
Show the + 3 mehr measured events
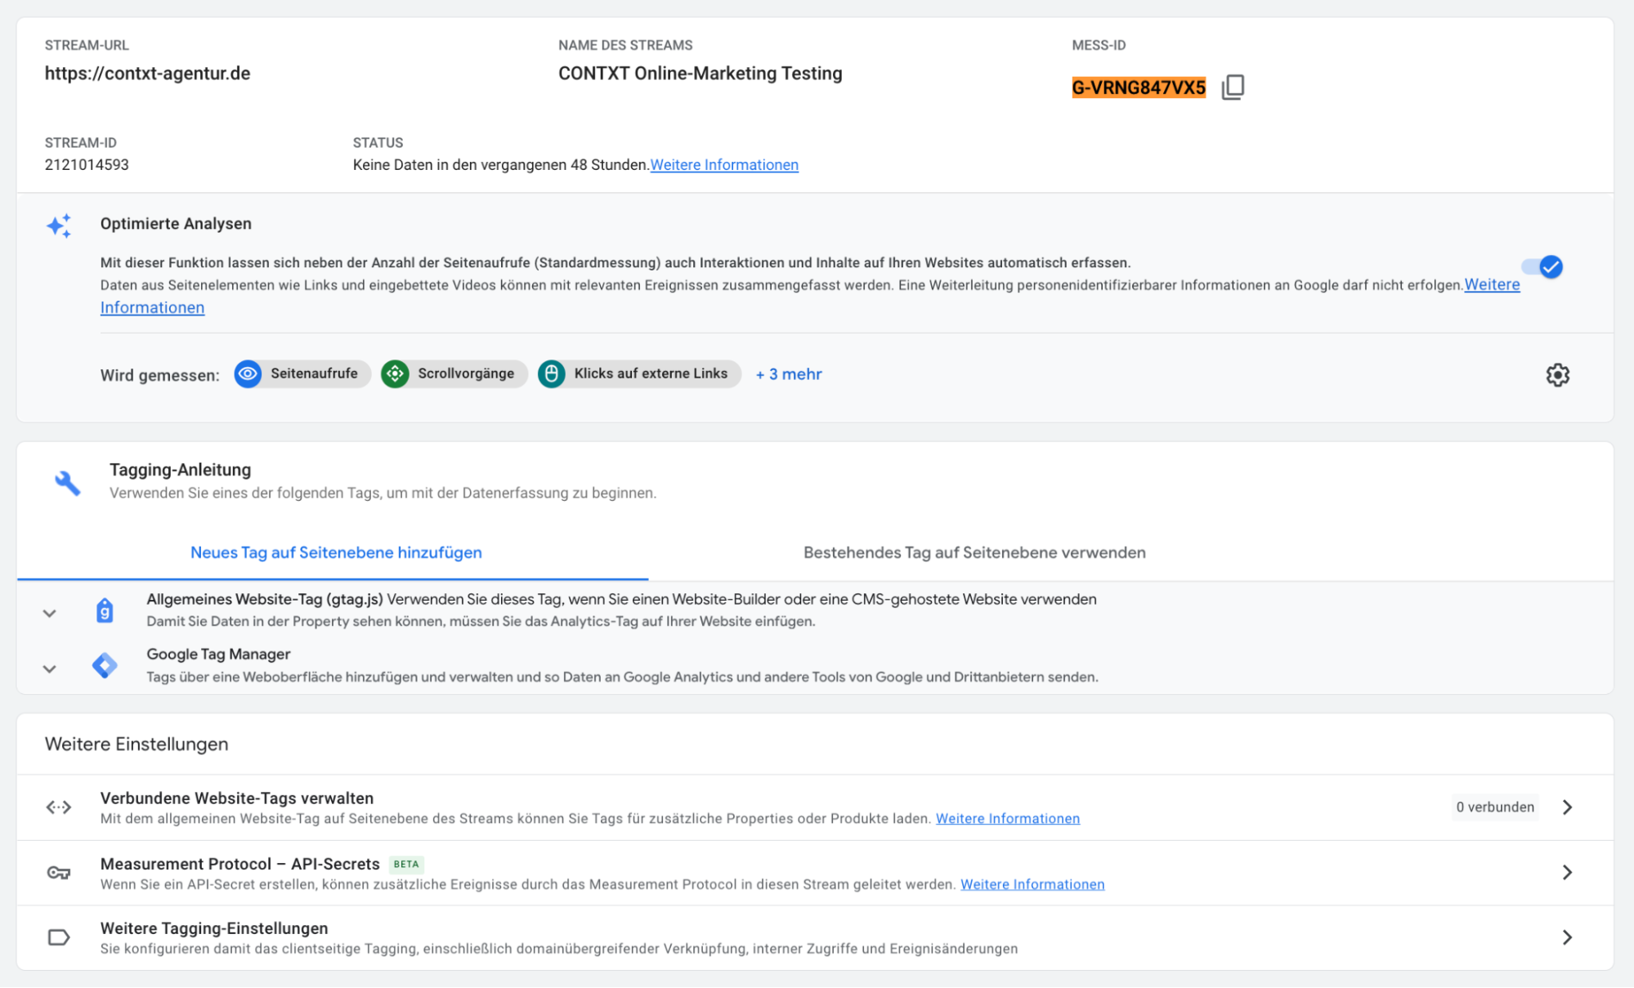click(789, 374)
